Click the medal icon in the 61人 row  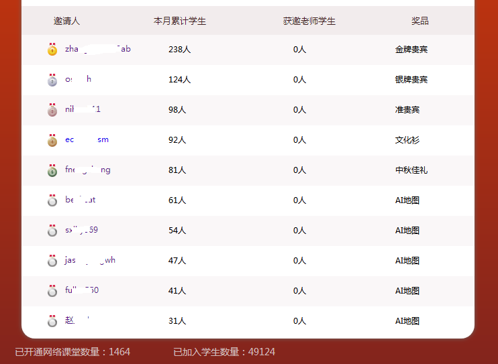(x=52, y=200)
